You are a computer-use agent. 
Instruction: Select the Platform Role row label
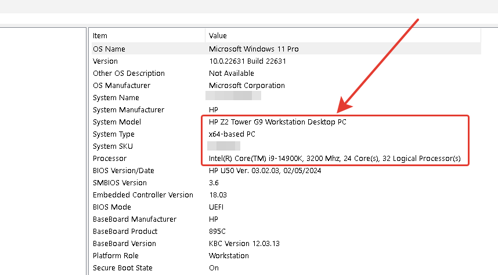point(116,256)
